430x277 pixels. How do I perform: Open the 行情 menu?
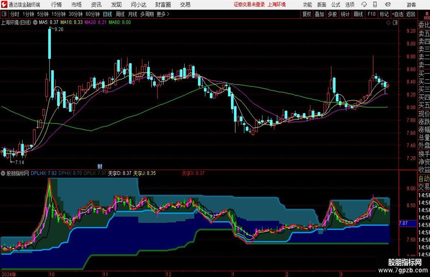pyautogui.click(x=56, y=5)
